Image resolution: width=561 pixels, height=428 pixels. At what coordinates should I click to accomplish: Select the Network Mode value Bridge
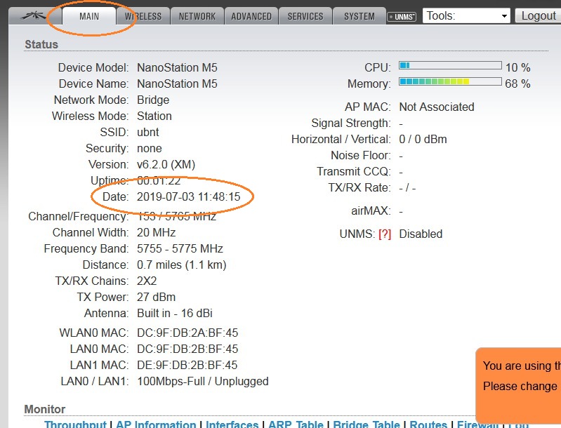coord(153,100)
